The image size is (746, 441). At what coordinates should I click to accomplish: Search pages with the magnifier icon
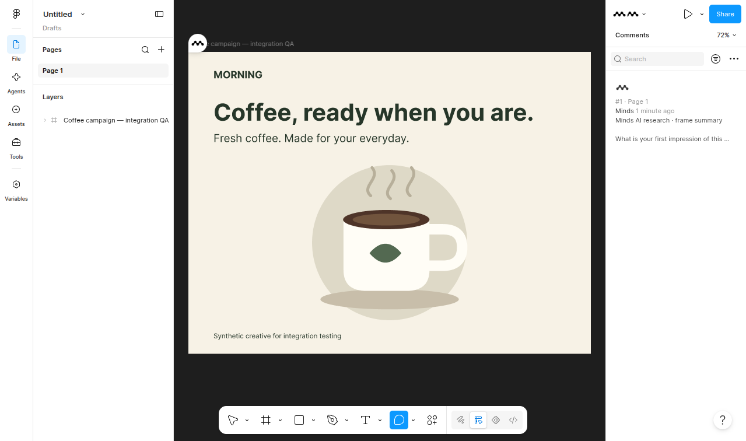point(145,50)
